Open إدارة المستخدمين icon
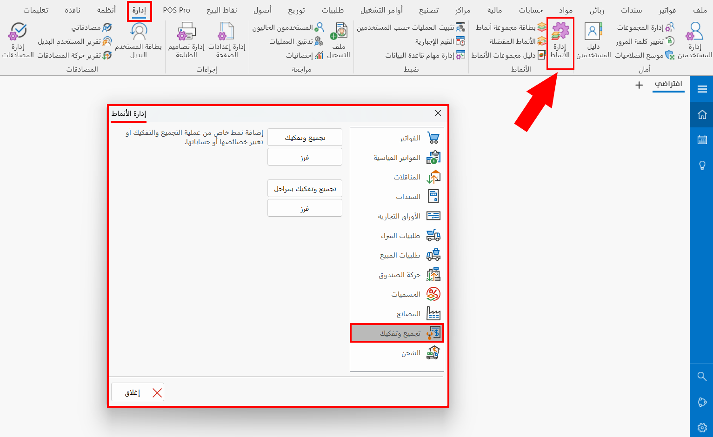The width and height of the screenshot is (713, 437). pyautogui.click(x=695, y=41)
